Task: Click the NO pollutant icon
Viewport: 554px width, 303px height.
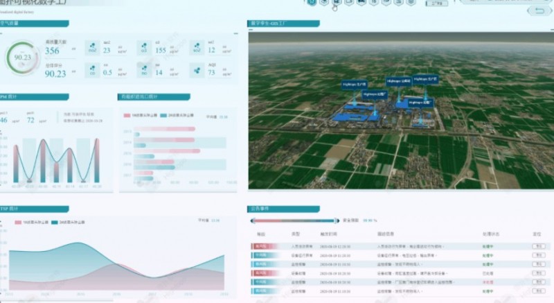Action: tap(143, 71)
